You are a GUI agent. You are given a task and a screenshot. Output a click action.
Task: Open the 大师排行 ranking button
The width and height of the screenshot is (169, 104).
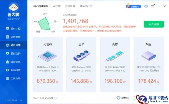click(133, 6)
